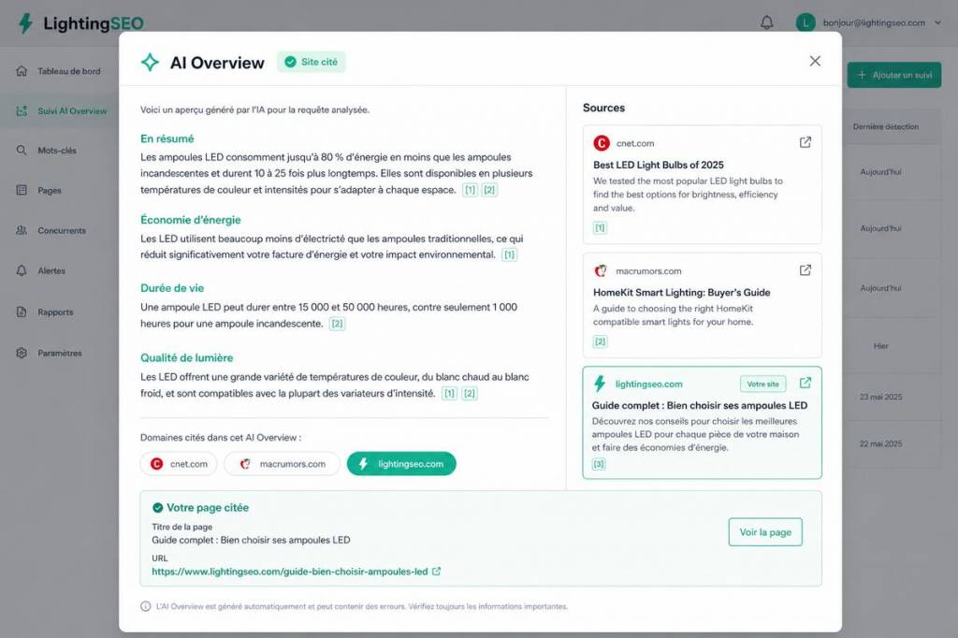958x638 pixels.
Task: Click the Dernière détection column header
Action: (885, 127)
